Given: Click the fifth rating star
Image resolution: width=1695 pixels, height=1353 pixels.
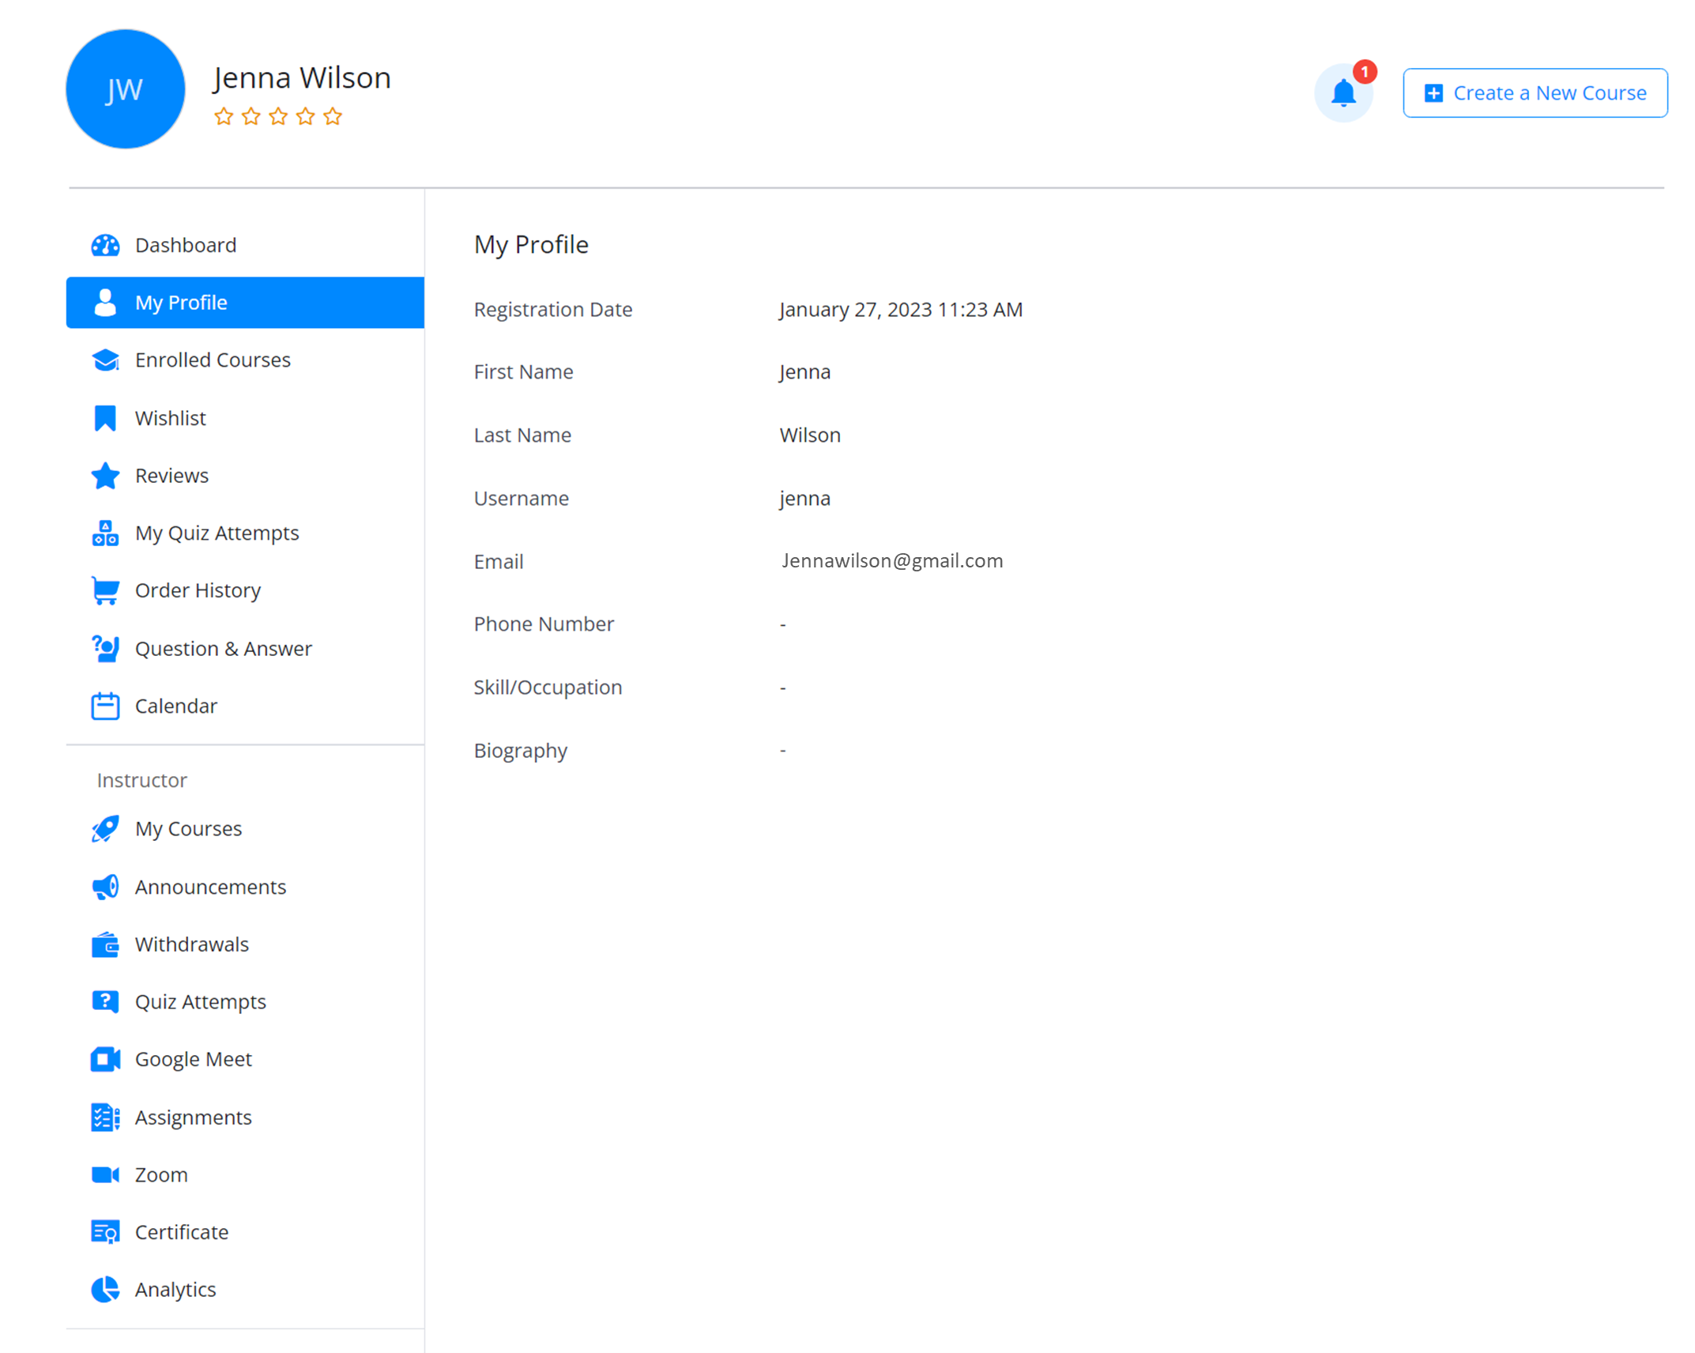Looking at the screenshot, I should (x=333, y=117).
